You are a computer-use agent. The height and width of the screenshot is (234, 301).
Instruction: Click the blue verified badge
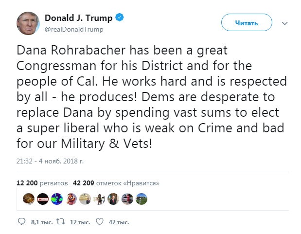click(x=120, y=18)
